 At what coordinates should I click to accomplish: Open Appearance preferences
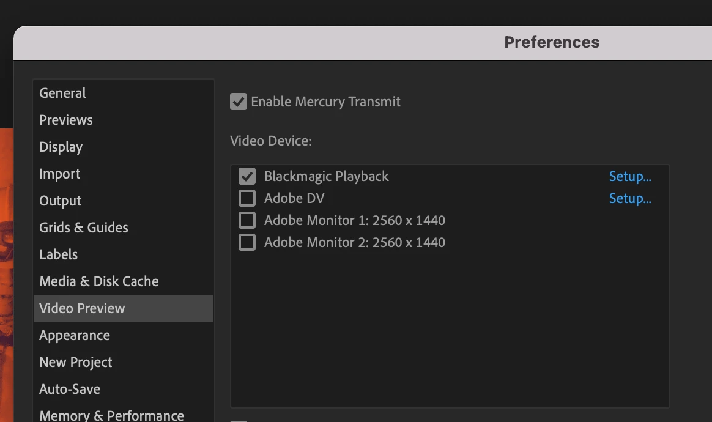(x=75, y=335)
